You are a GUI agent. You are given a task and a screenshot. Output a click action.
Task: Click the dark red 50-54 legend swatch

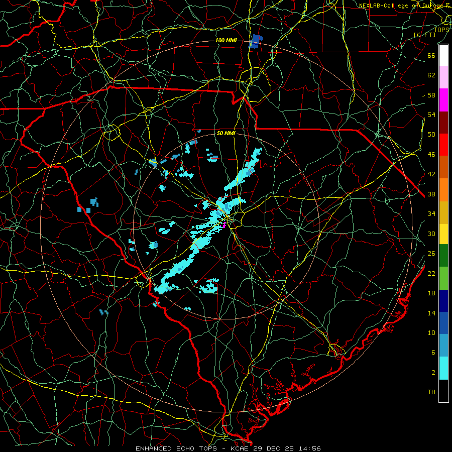pos(443,123)
